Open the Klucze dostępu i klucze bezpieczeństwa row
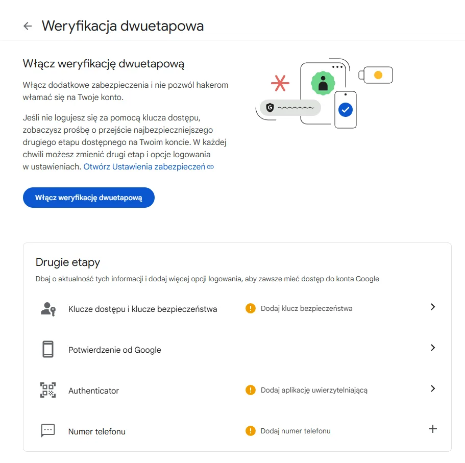The width and height of the screenshot is (465, 463). [143, 309]
